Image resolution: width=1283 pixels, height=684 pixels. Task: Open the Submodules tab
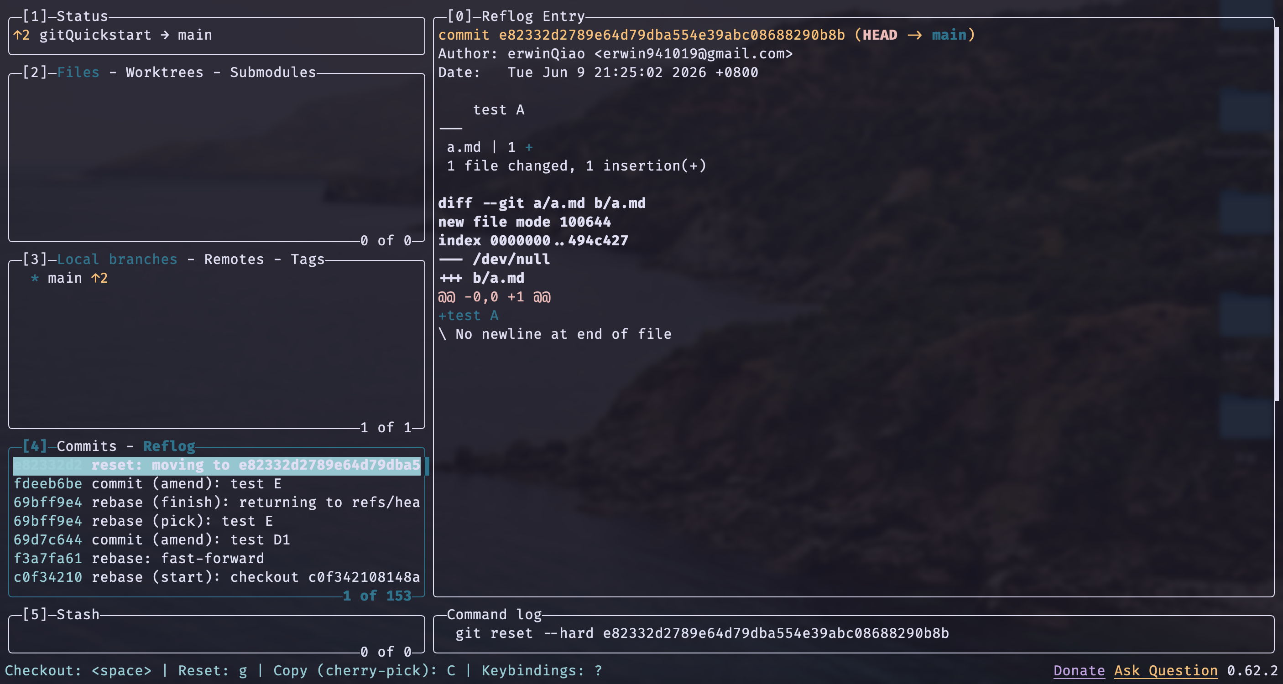273,72
